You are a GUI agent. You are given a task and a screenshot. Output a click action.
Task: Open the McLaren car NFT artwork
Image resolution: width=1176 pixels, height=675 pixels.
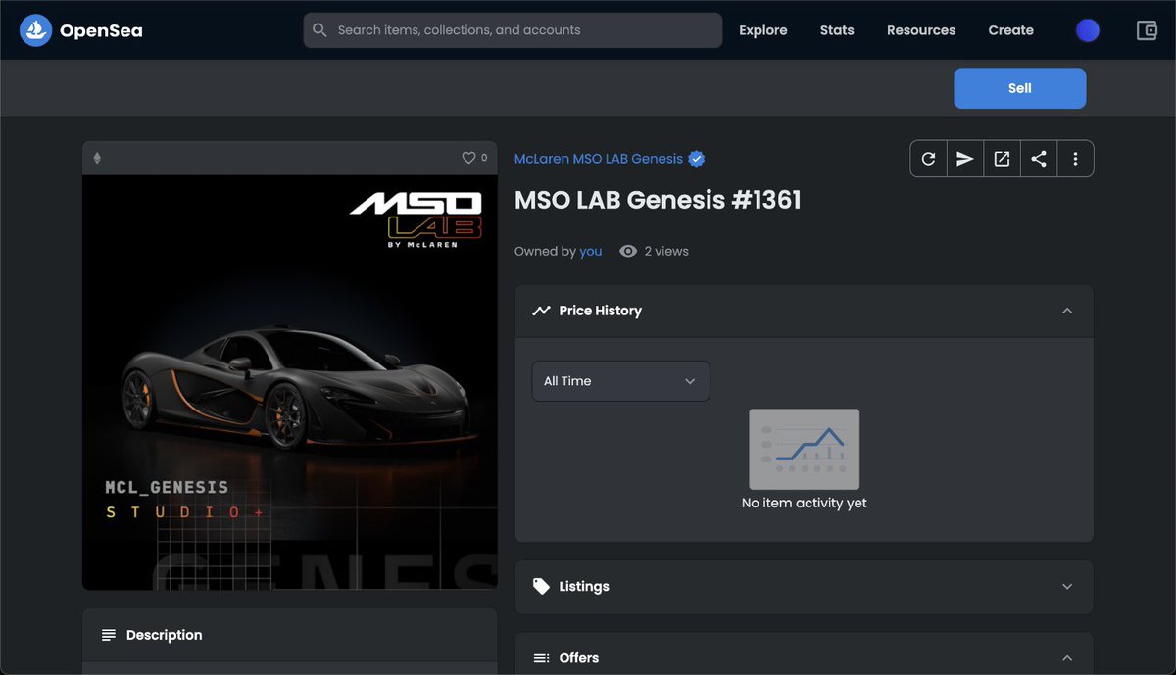(290, 383)
